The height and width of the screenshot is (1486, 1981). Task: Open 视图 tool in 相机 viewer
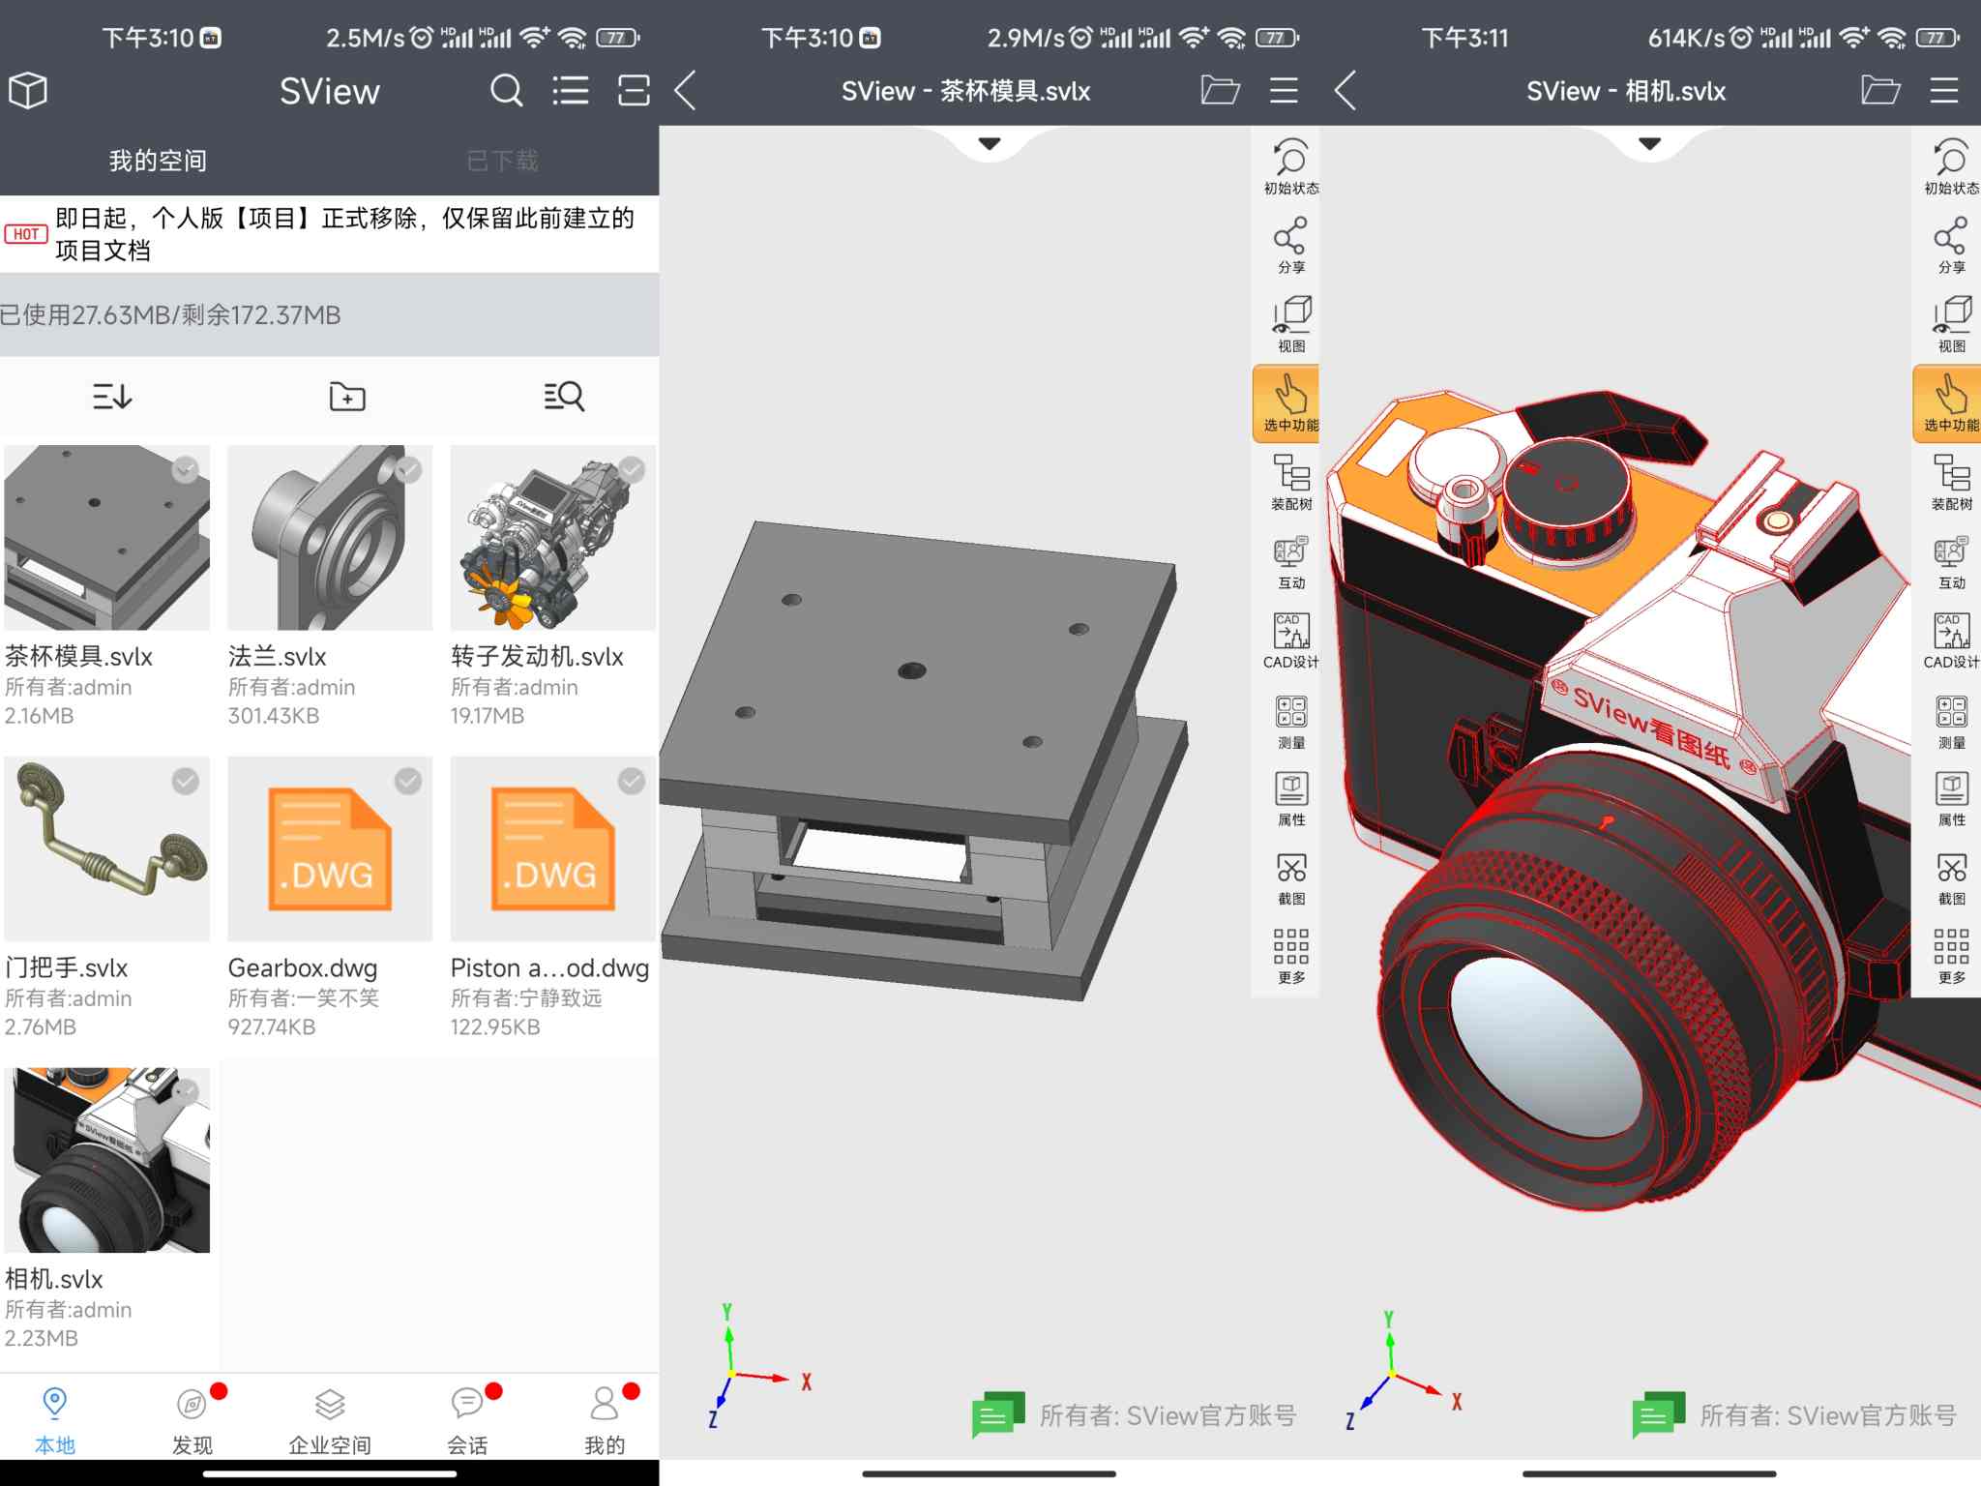pyautogui.click(x=1951, y=325)
